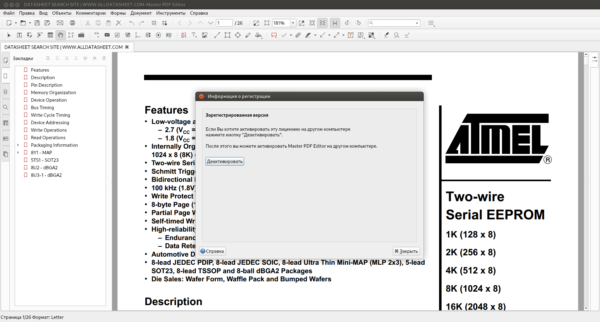Add a new bookmark in Закладки panel
This screenshot has width=600, height=322.
(x=48, y=58)
